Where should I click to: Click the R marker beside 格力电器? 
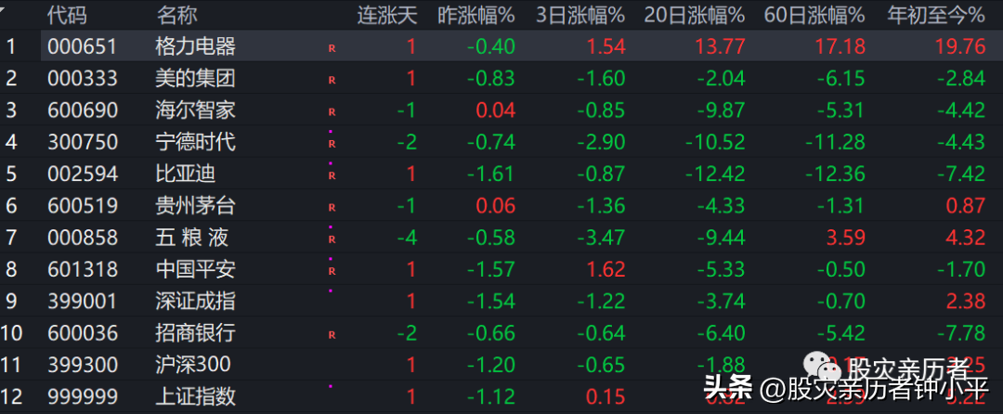332,48
